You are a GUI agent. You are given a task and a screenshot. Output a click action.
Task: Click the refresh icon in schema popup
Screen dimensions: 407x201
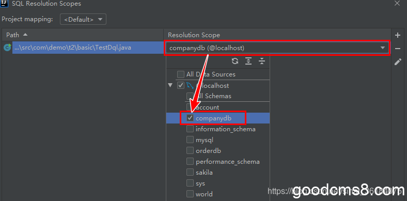pos(235,61)
